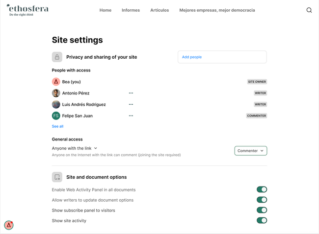
Task: Click the floating avatar badge in the bottom-left corner
Action: [9, 225]
